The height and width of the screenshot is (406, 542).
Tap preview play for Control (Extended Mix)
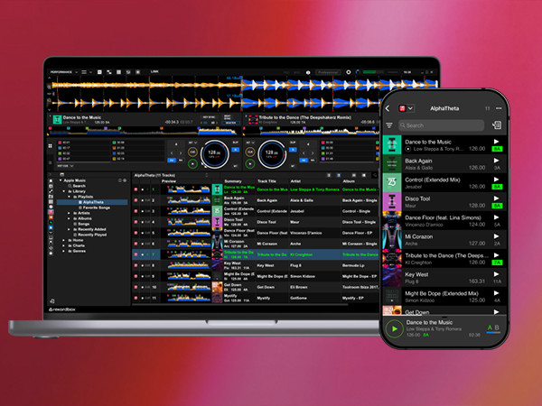496,180
